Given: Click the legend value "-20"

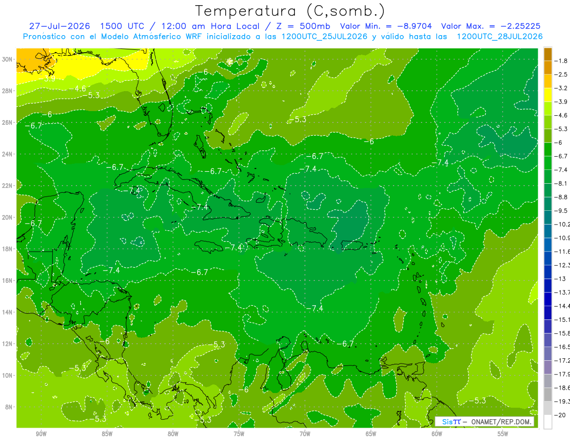Looking at the screenshot, I should point(560,415).
